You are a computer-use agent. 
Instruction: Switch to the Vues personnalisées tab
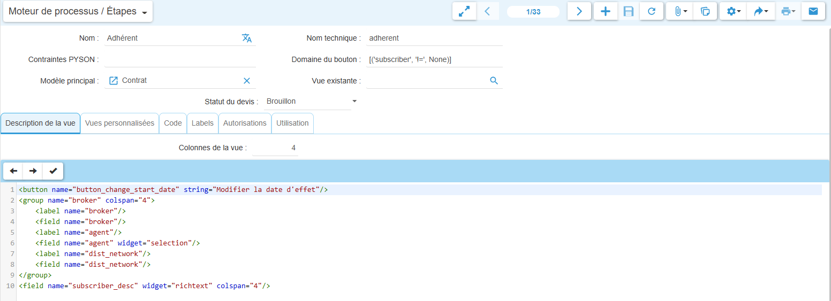click(x=119, y=123)
